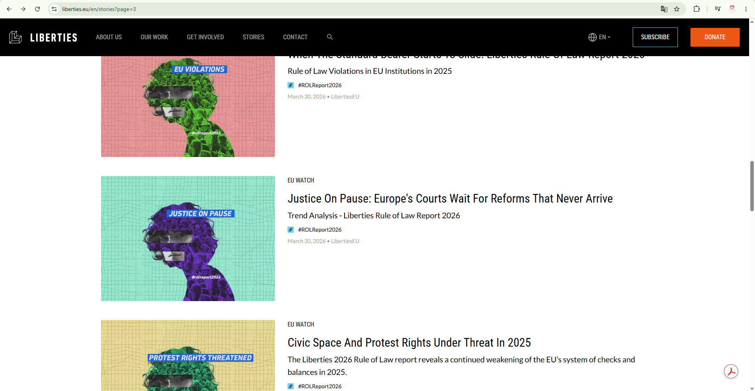Click 'Rule of Law Violations in EU Institutions' text

[370, 71]
